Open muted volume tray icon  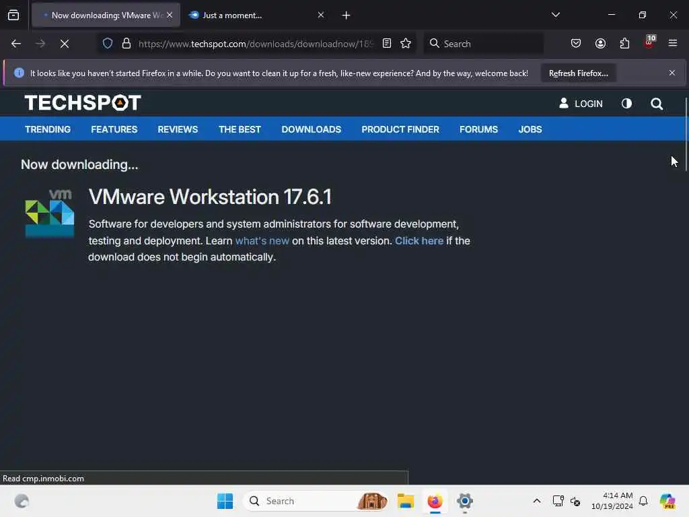click(576, 501)
